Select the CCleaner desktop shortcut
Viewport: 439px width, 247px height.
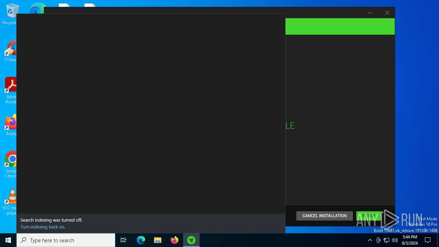10,51
